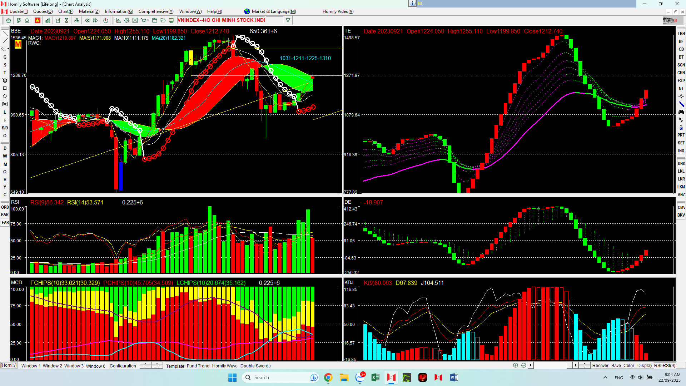This screenshot has height=386, width=686.
Task: Toggle the FAR sidebar option
Action: click(x=5, y=223)
